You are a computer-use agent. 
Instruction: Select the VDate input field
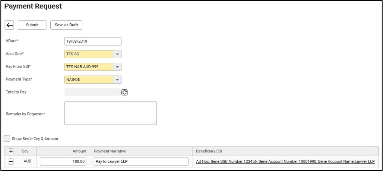pyautogui.click(x=93, y=41)
